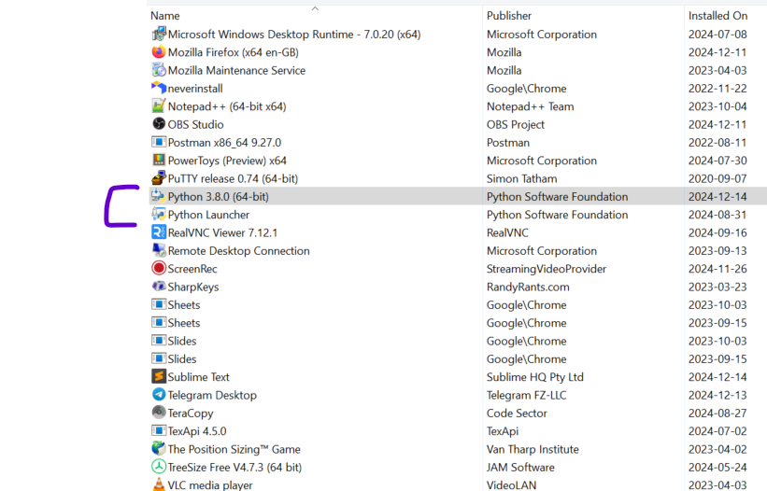Click the PuTTY release 0.74 icon
Screen dimensions: 767x491
pyautogui.click(x=159, y=178)
